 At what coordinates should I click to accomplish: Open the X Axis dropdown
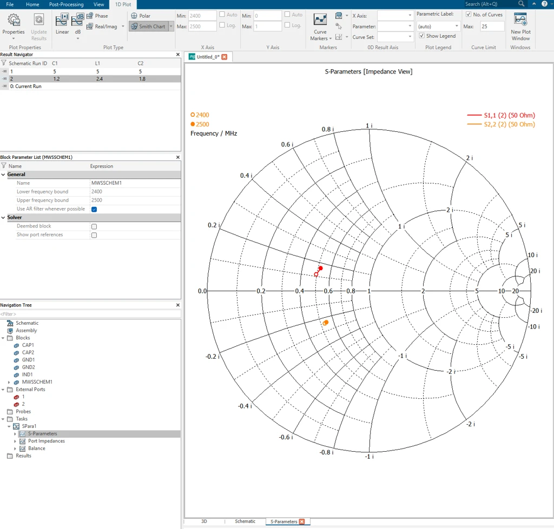click(x=394, y=16)
